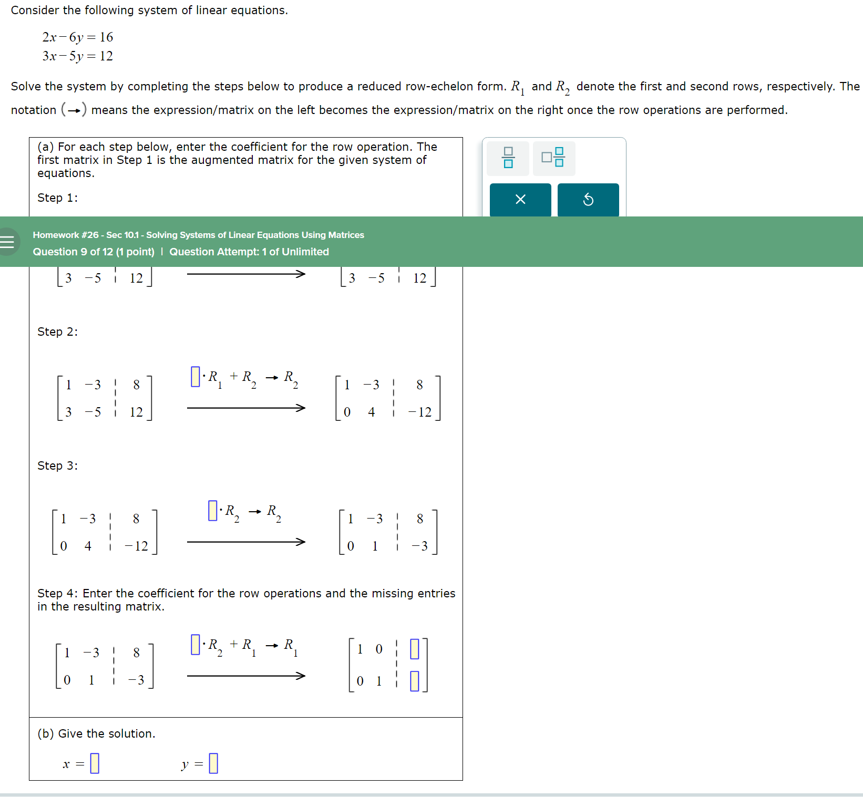
Task: Select the top missing entry in Step 4 matrix
Action: pyautogui.click(x=415, y=649)
